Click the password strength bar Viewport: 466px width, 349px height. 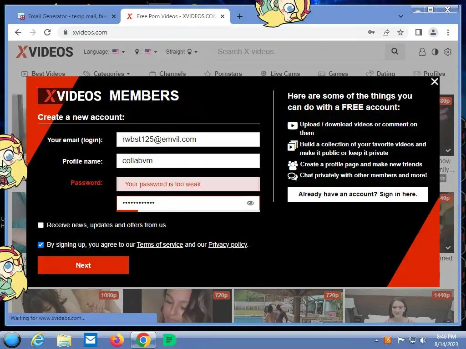[188, 211]
